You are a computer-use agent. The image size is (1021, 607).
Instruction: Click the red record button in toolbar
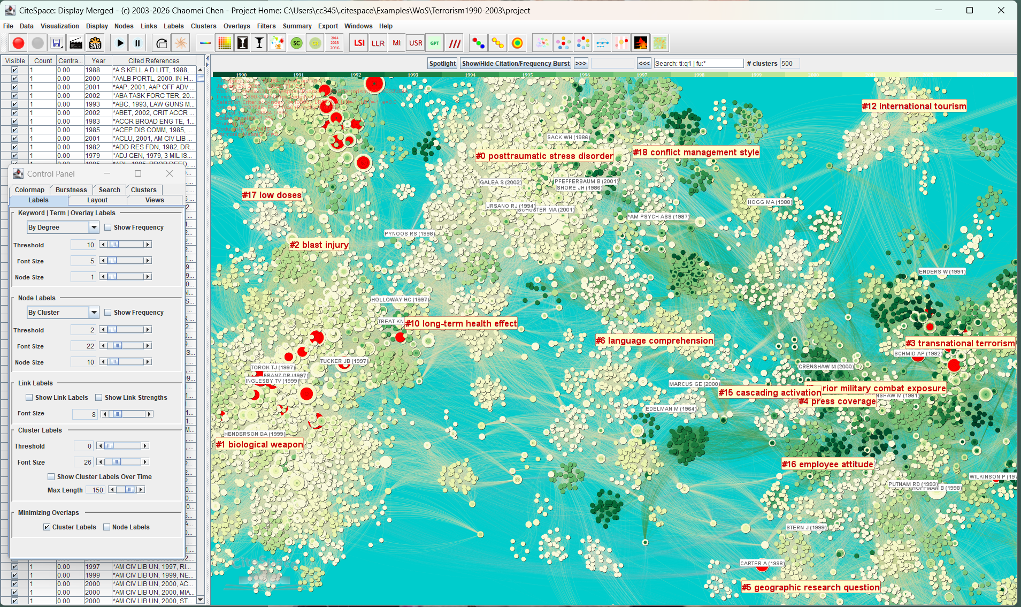click(x=18, y=43)
